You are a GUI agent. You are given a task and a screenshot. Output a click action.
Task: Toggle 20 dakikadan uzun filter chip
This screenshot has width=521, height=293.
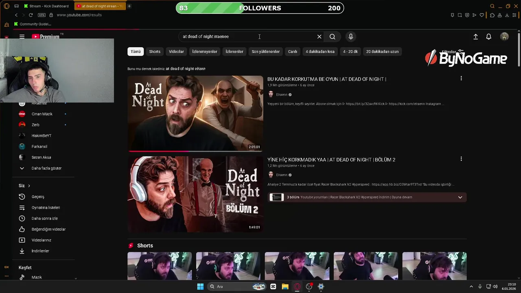(x=382, y=52)
